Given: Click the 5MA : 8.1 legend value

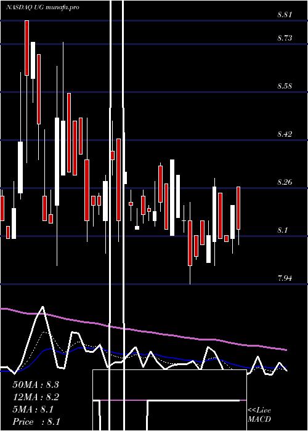Looking at the screenshot, I should tap(33, 409).
